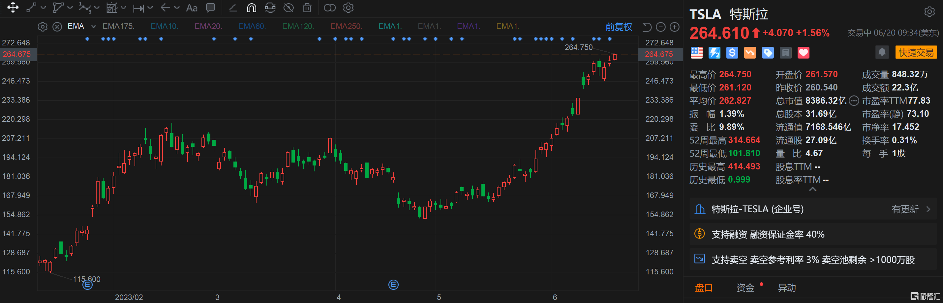Viewport: 943px width, 303px height.
Task: Open chart settings gear in toolbar
Action: (349, 8)
